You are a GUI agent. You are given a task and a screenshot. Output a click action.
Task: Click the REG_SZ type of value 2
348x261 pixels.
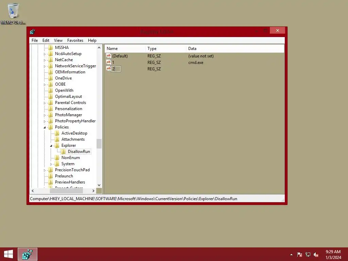tap(154, 69)
